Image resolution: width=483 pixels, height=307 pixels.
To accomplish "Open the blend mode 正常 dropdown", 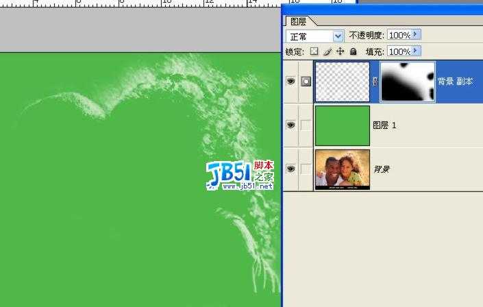I will 338,36.
